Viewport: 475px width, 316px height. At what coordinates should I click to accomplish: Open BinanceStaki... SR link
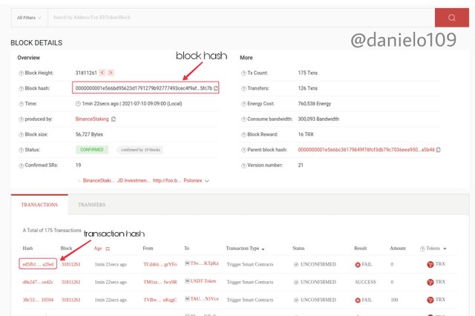click(x=99, y=180)
